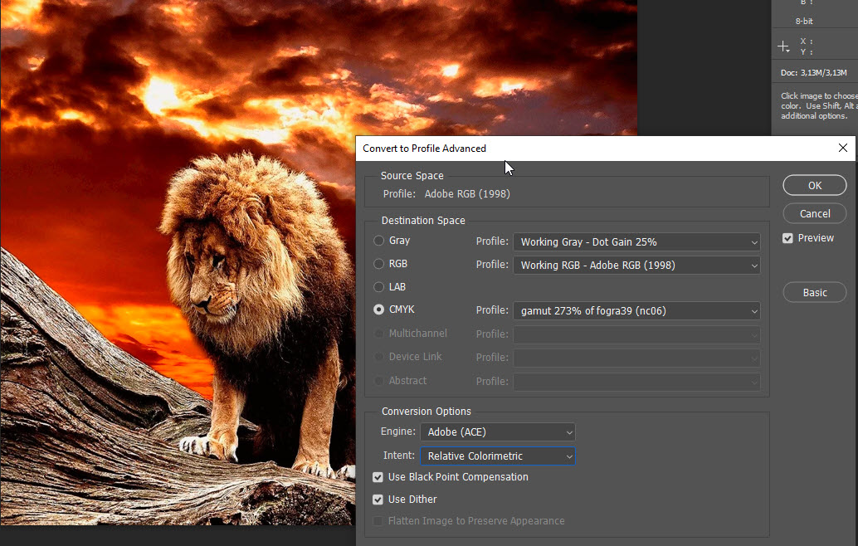This screenshot has height=546, width=858.
Task: Open the Working Gray profile dropdown
Action: click(636, 242)
